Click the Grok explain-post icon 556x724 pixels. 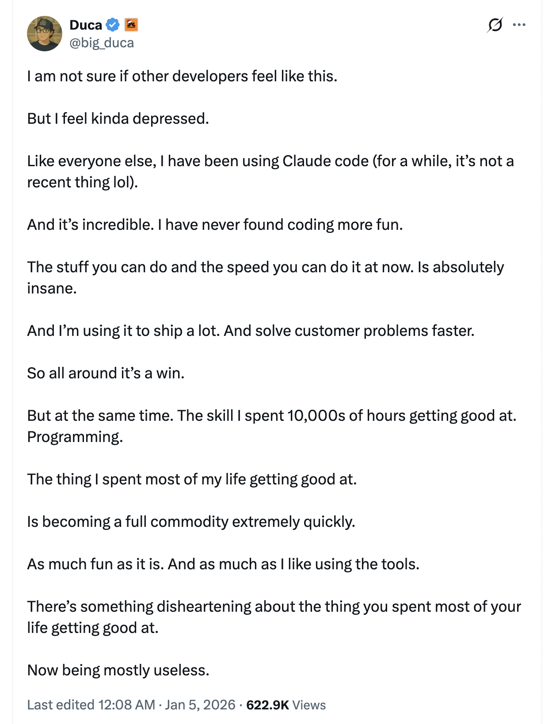pyautogui.click(x=495, y=25)
